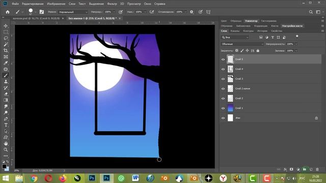Select the Move tool
Image resolution: width=326 pixels, height=183 pixels.
pos(6,26)
